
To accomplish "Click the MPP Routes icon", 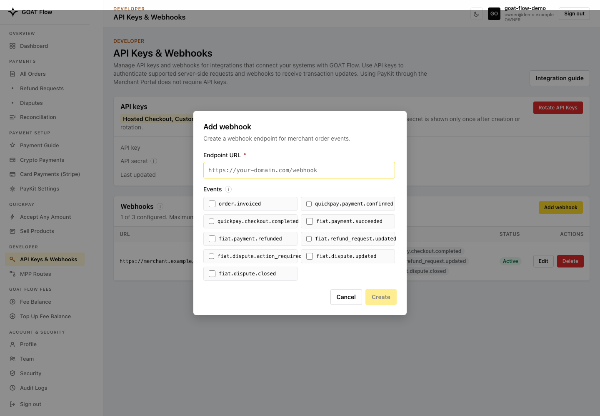I will click(x=12, y=274).
